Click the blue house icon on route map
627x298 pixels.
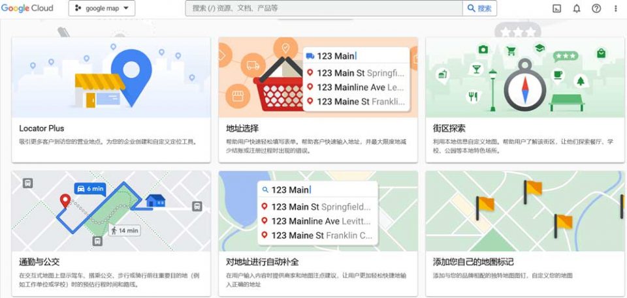(155, 201)
